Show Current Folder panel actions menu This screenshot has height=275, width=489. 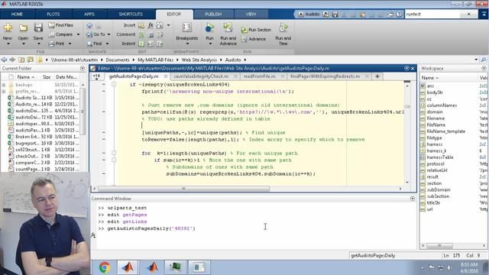pos(83,68)
